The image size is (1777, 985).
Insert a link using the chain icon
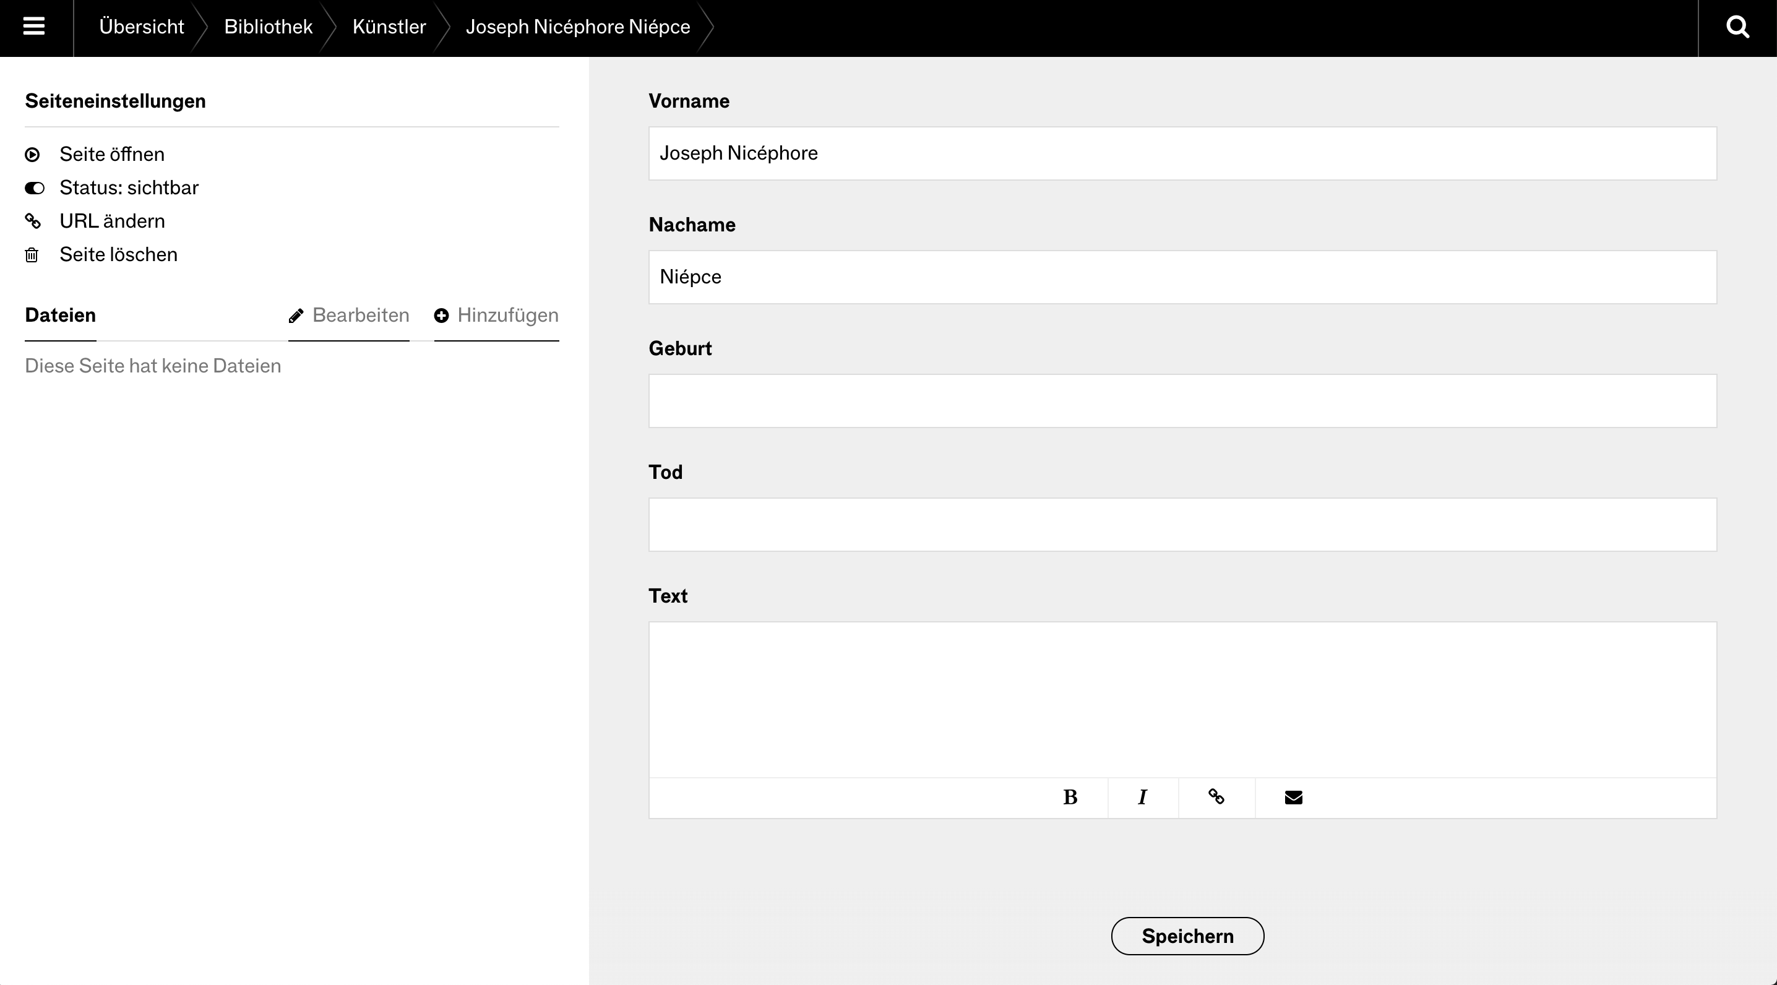(x=1216, y=798)
